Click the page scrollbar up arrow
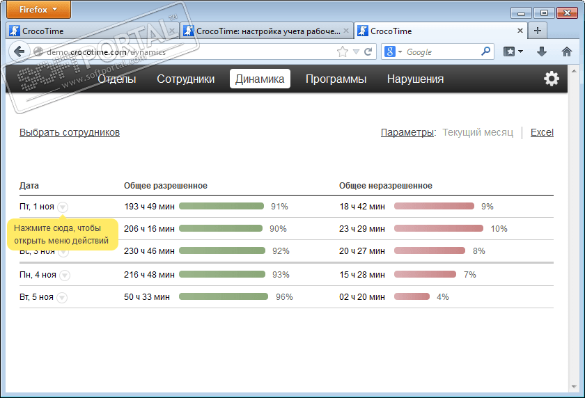This screenshot has width=585, height=398. 574,70
